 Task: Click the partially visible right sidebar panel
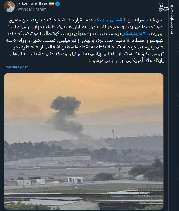178,105
